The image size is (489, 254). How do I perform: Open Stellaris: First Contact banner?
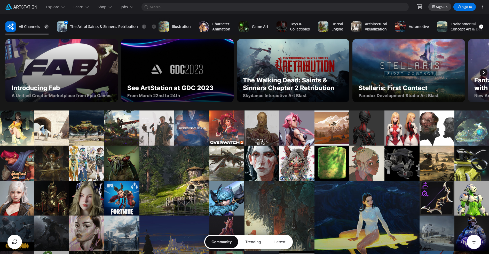(x=409, y=70)
